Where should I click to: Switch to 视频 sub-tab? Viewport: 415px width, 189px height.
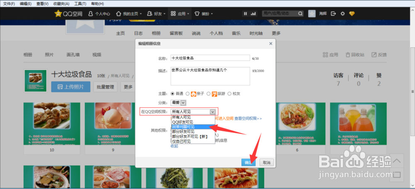97,55
